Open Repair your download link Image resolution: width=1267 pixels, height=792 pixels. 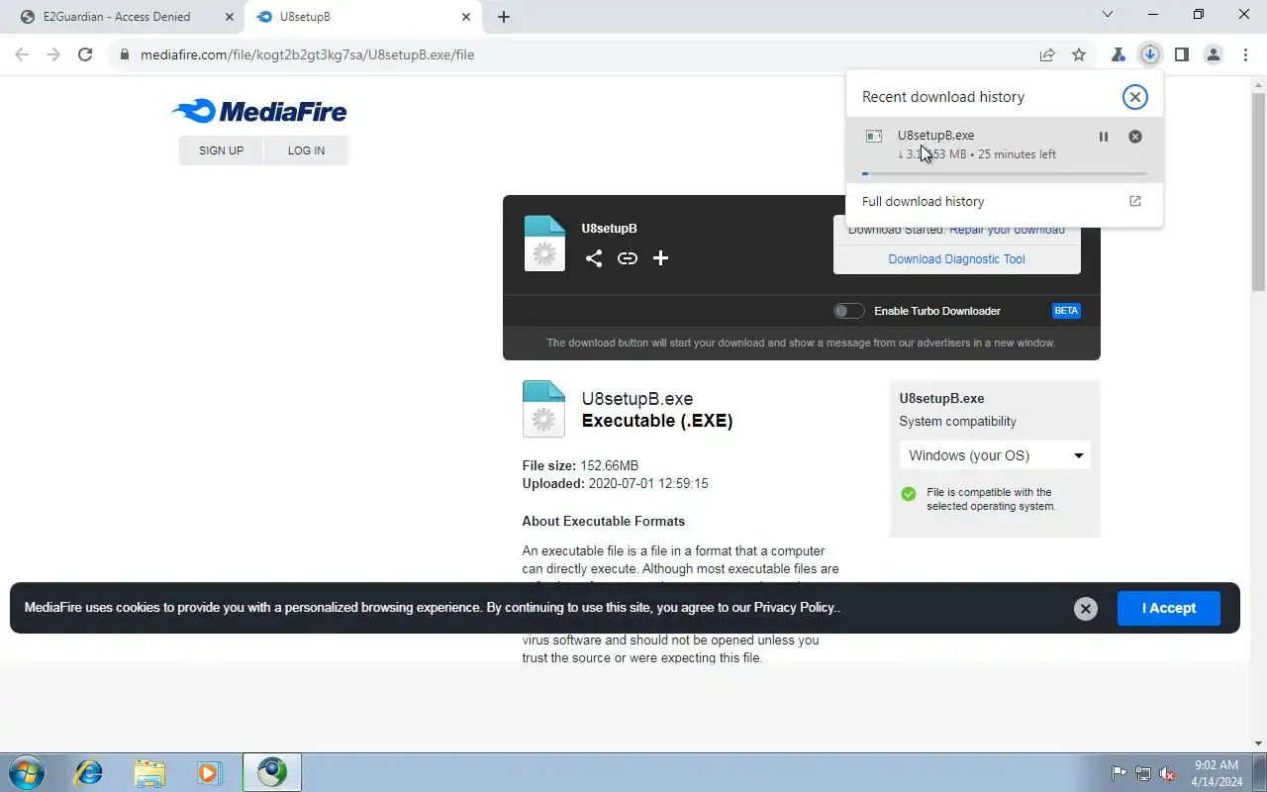pos(1007,230)
